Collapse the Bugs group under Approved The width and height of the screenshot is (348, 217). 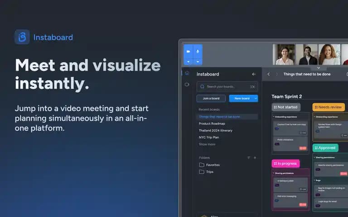tap(314, 180)
